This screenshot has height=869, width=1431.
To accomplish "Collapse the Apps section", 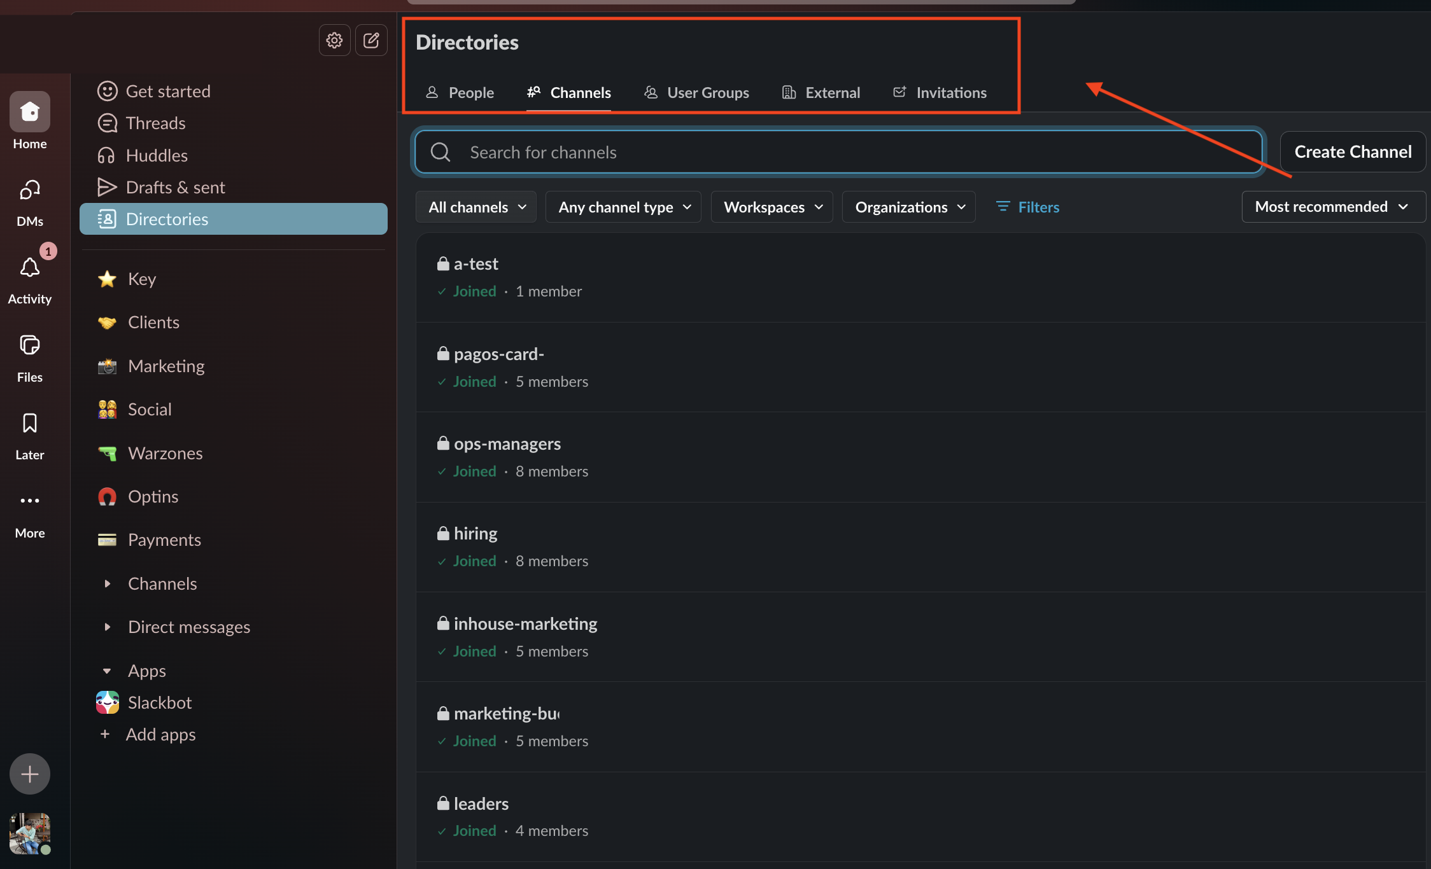I will pos(107,671).
